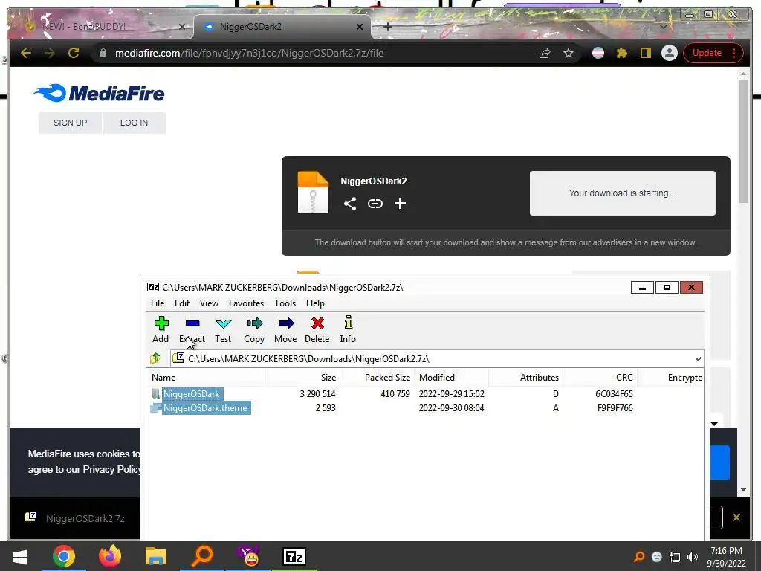Close the Chrome download bar
Screen dimensions: 761x571
point(736,517)
